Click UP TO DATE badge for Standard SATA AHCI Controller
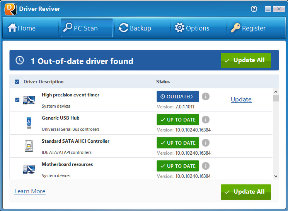The image size is (288, 211). pyautogui.click(x=177, y=143)
